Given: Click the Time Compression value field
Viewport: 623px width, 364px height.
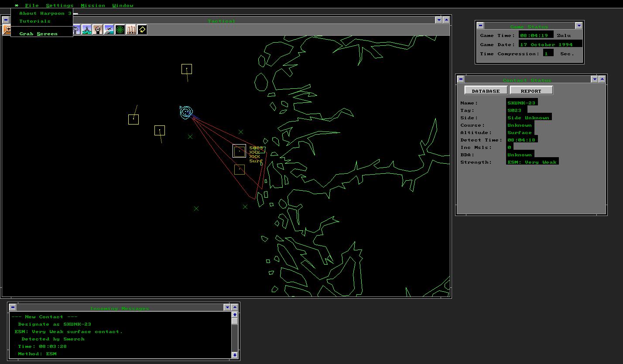Looking at the screenshot, I should [548, 53].
